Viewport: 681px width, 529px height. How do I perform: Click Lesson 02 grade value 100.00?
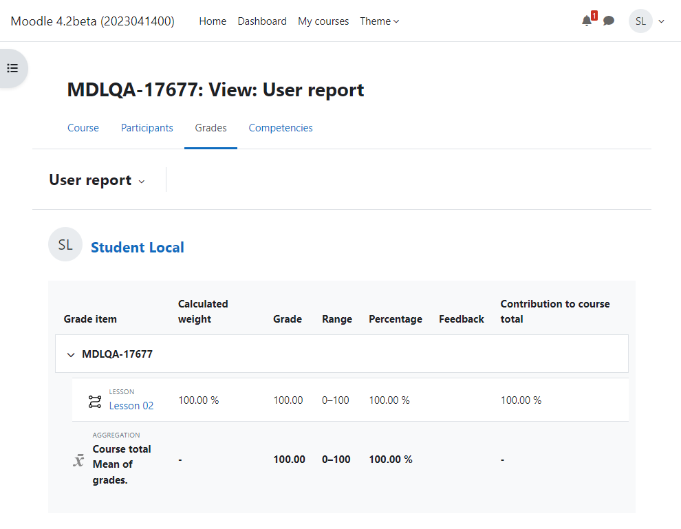coord(288,400)
